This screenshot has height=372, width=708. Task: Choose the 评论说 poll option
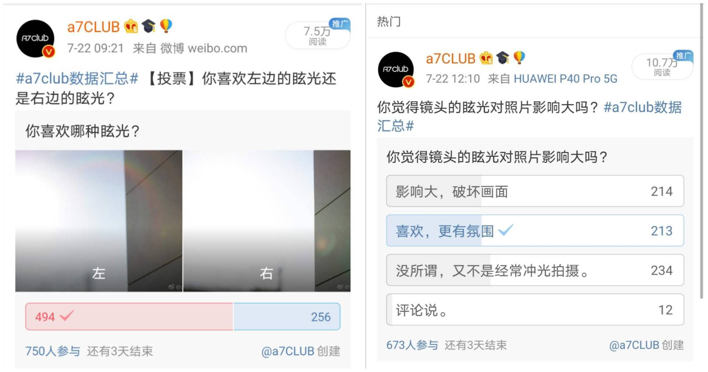pyautogui.click(x=535, y=310)
